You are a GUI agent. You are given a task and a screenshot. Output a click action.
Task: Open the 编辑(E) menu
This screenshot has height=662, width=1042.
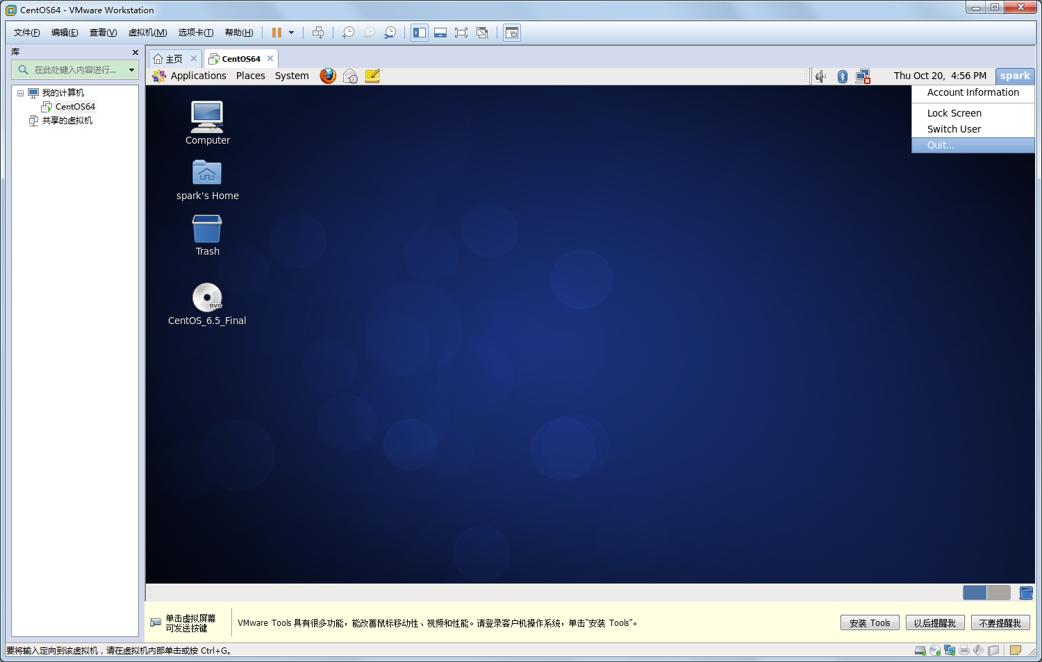pyautogui.click(x=65, y=33)
